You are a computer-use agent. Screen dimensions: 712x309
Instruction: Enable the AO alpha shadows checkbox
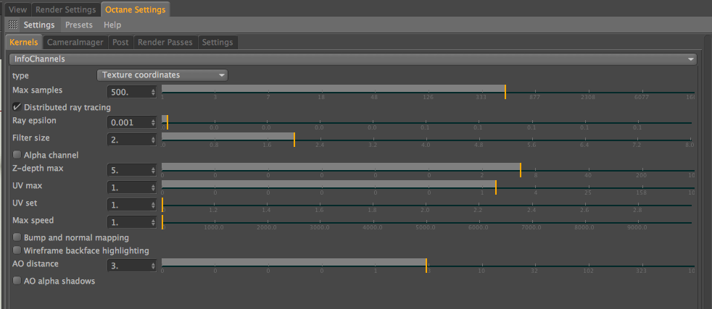point(17,281)
